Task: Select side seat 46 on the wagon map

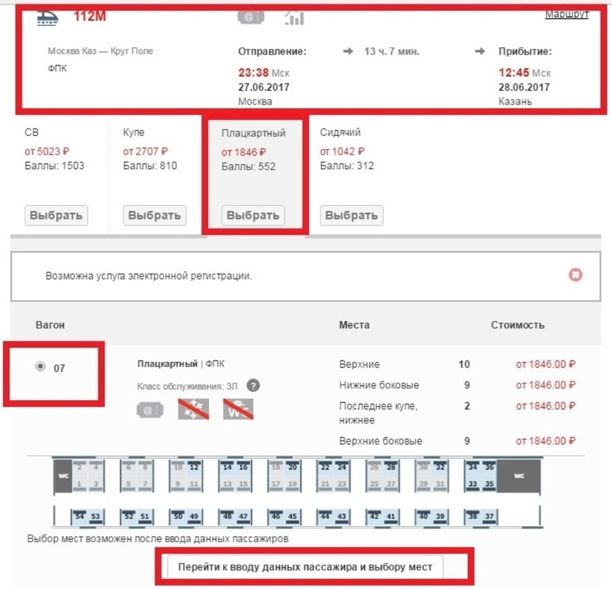Action: pyautogui.click(x=276, y=517)
